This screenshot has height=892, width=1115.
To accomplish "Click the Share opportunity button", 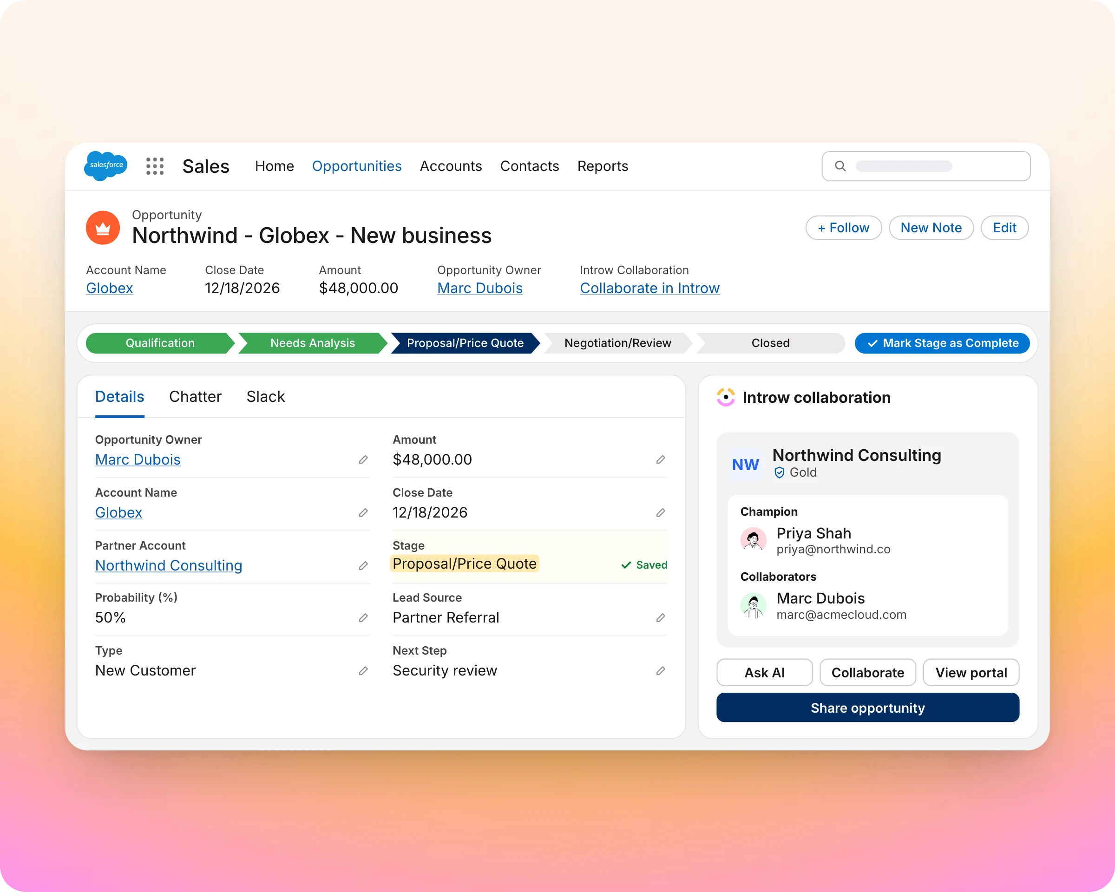I will pyautogui.click(x=867, y=708).
